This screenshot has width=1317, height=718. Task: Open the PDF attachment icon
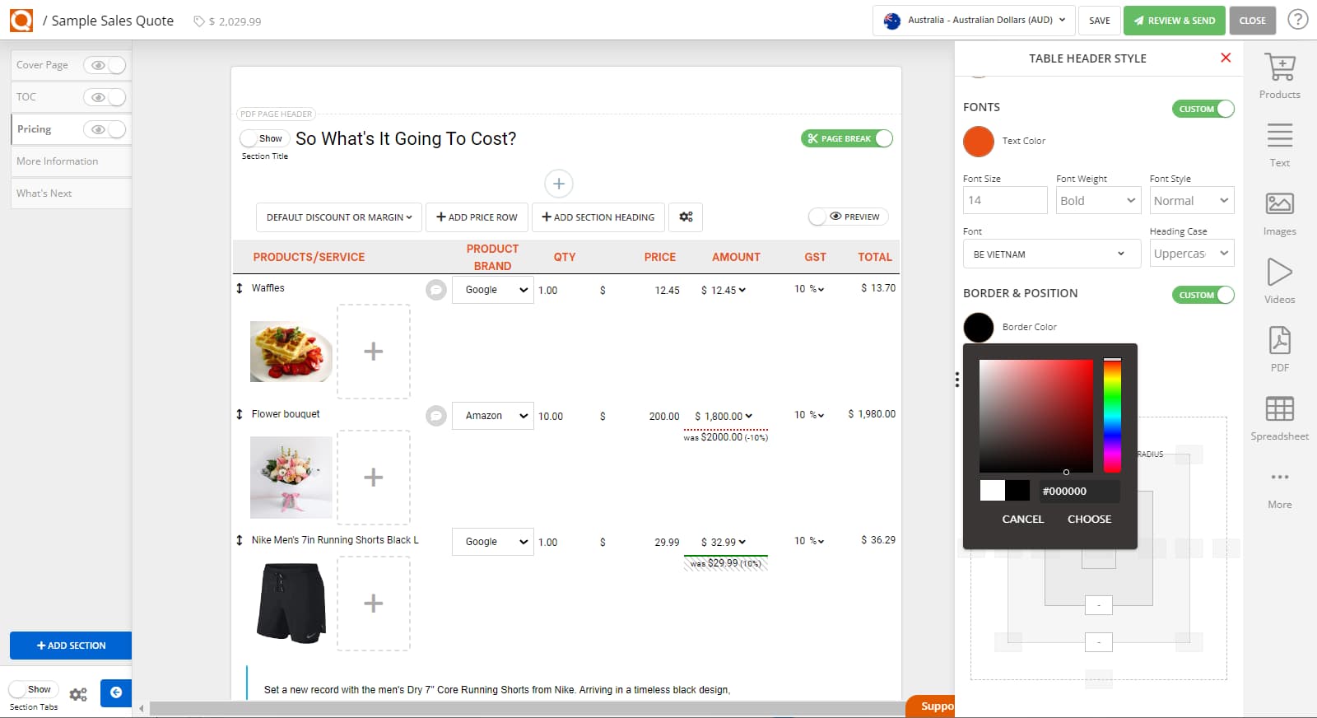(x=1279, y=340)
